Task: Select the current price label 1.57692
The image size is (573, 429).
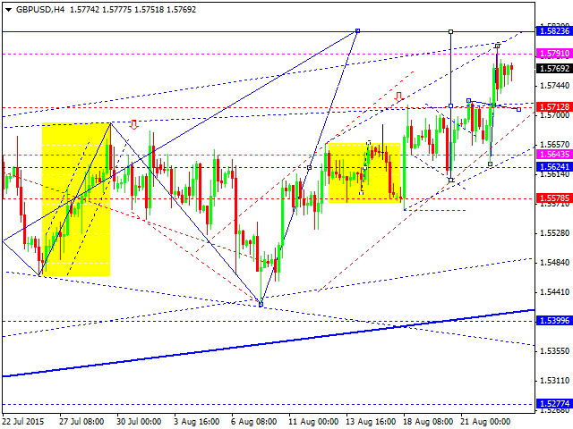Action: click(554, 68)
